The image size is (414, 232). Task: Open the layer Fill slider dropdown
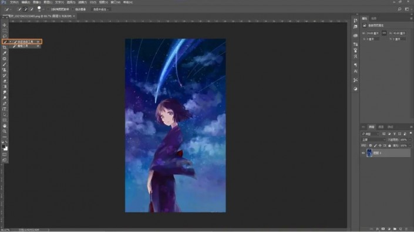410,146
